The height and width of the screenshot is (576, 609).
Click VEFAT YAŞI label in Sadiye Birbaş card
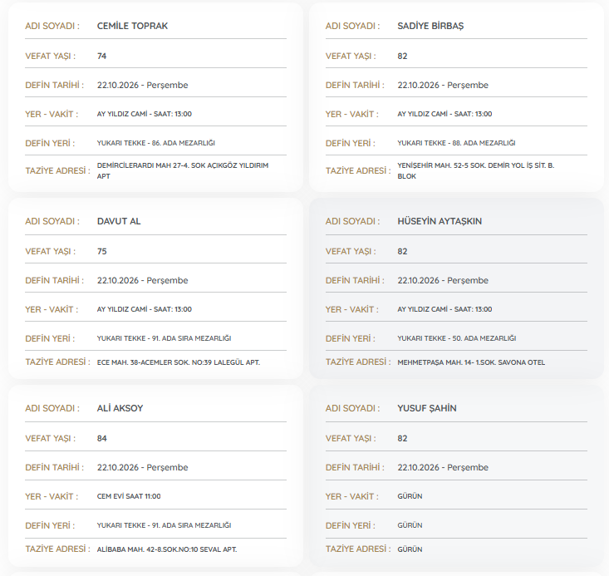pos(351,57)
